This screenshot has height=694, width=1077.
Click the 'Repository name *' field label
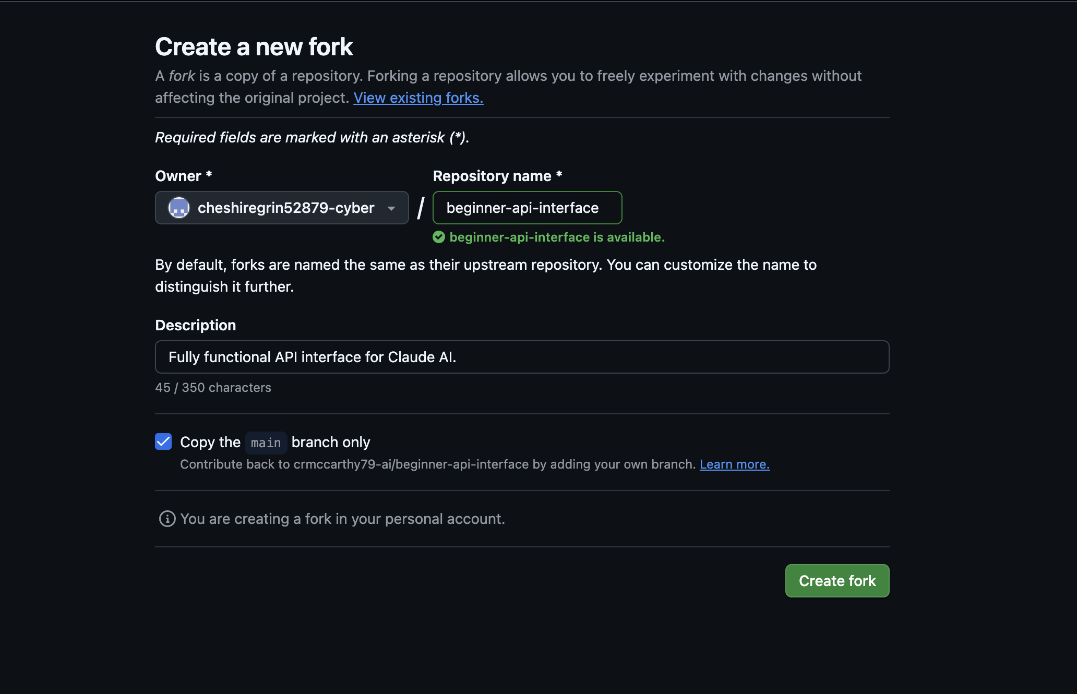click(x=498, y=176)
